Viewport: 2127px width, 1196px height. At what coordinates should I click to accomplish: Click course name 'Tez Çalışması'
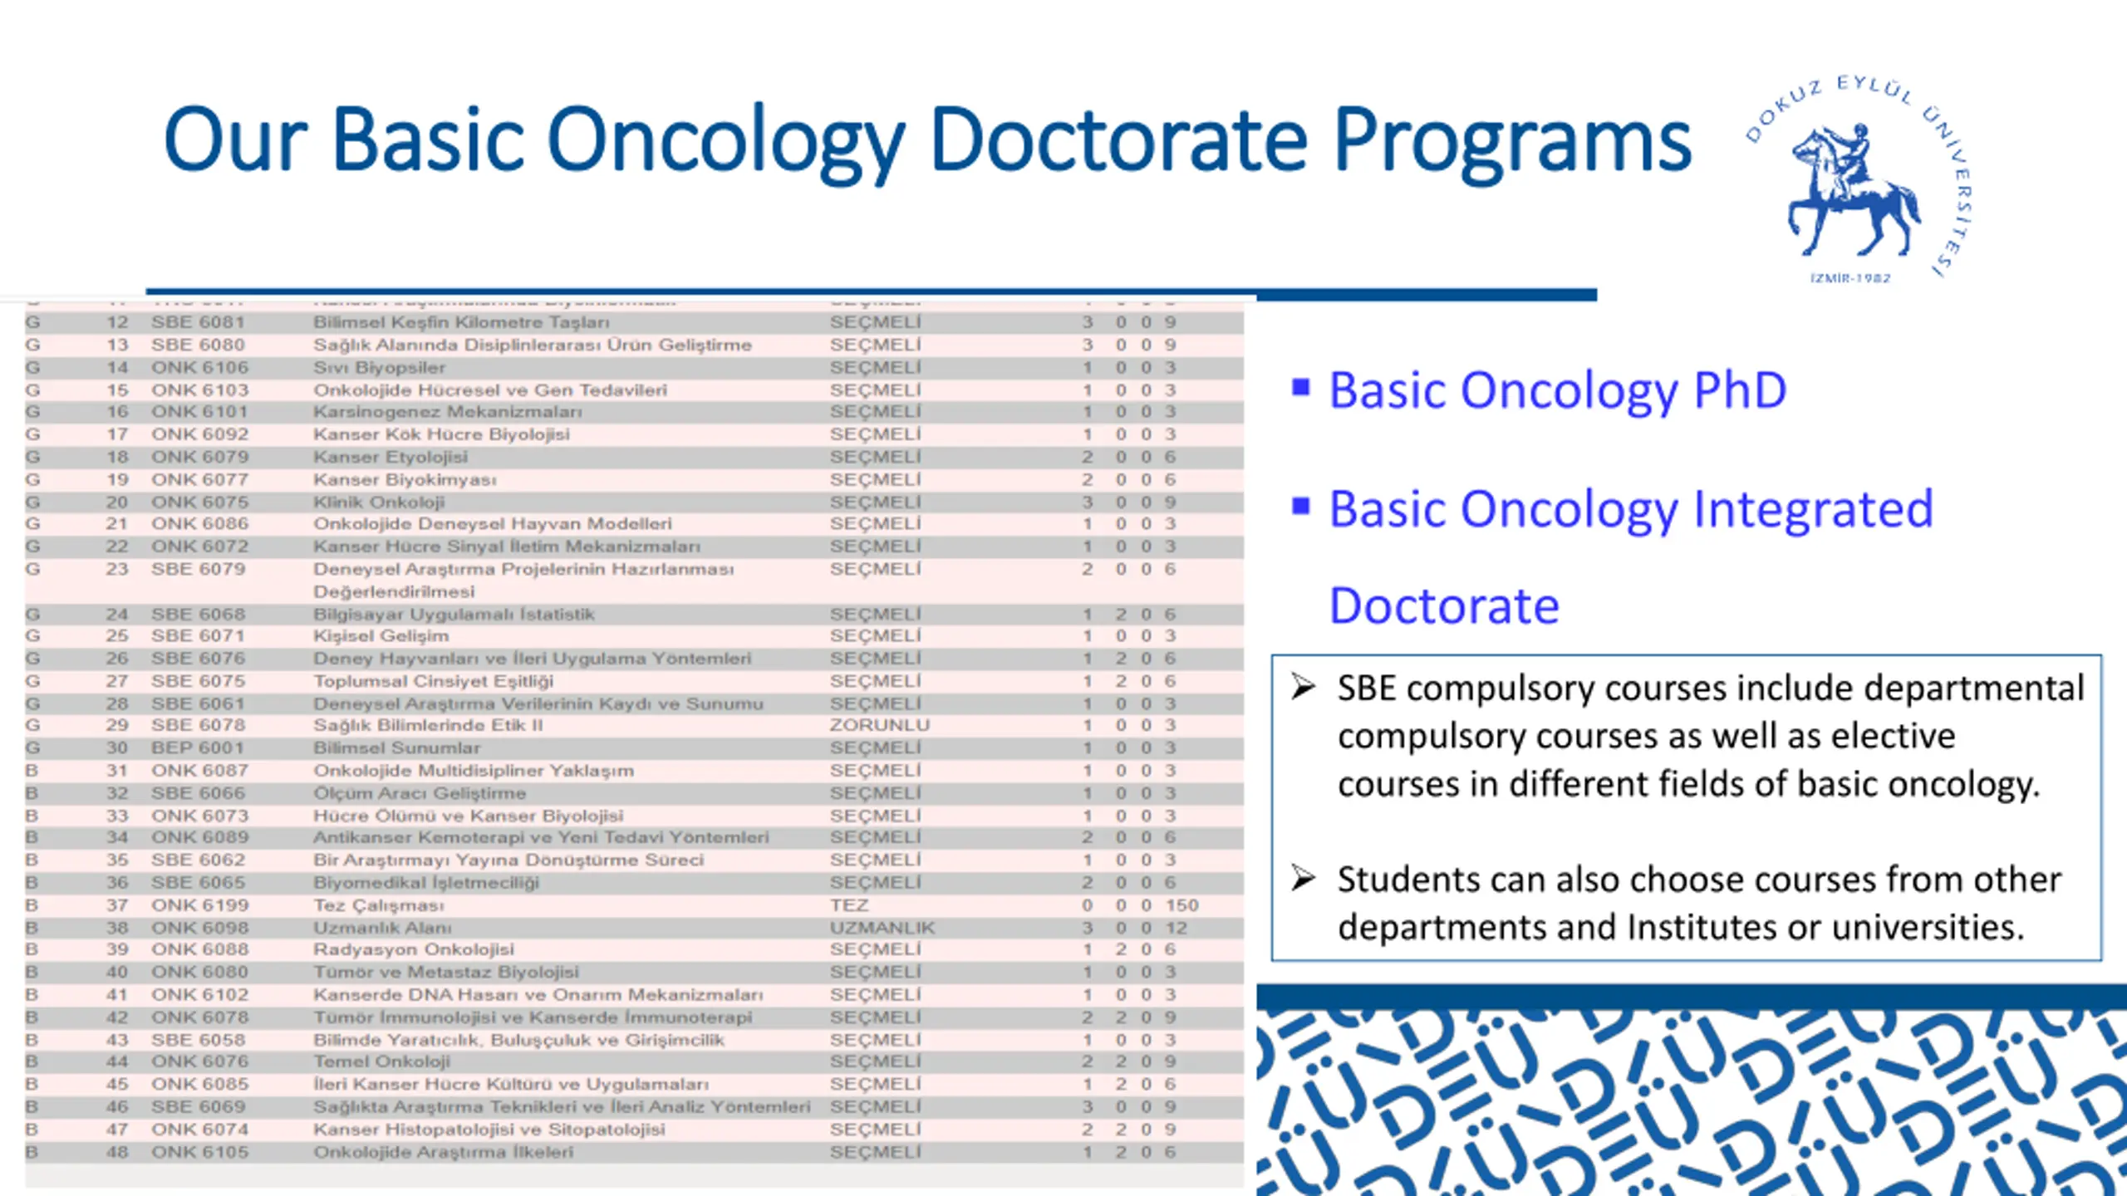click(379, 905)
